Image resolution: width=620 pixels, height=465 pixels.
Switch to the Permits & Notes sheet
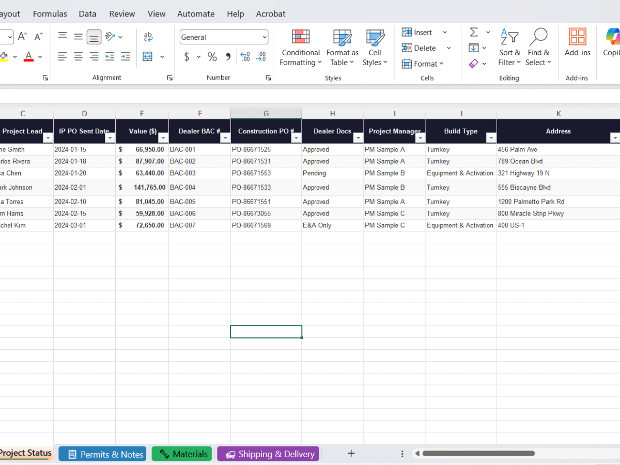[102, 454]
